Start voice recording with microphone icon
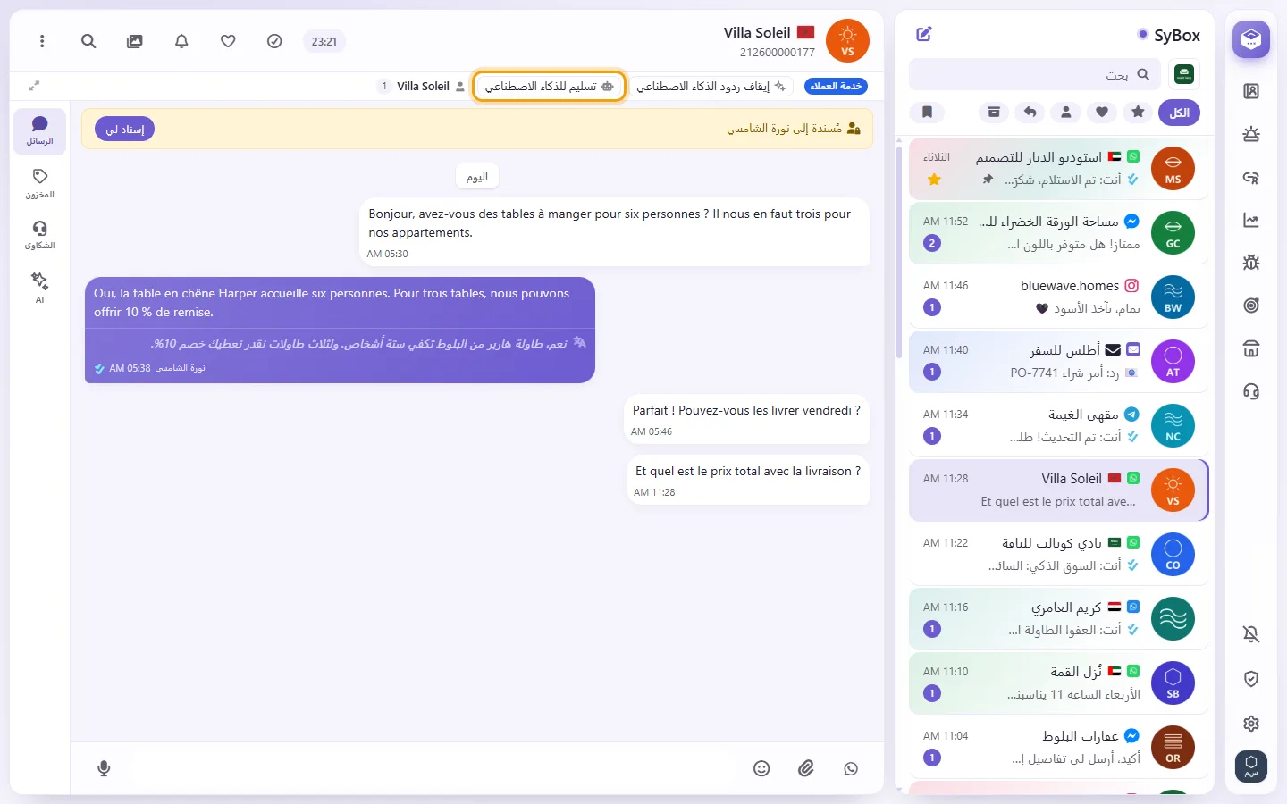1287x804 pixels. 104,768
